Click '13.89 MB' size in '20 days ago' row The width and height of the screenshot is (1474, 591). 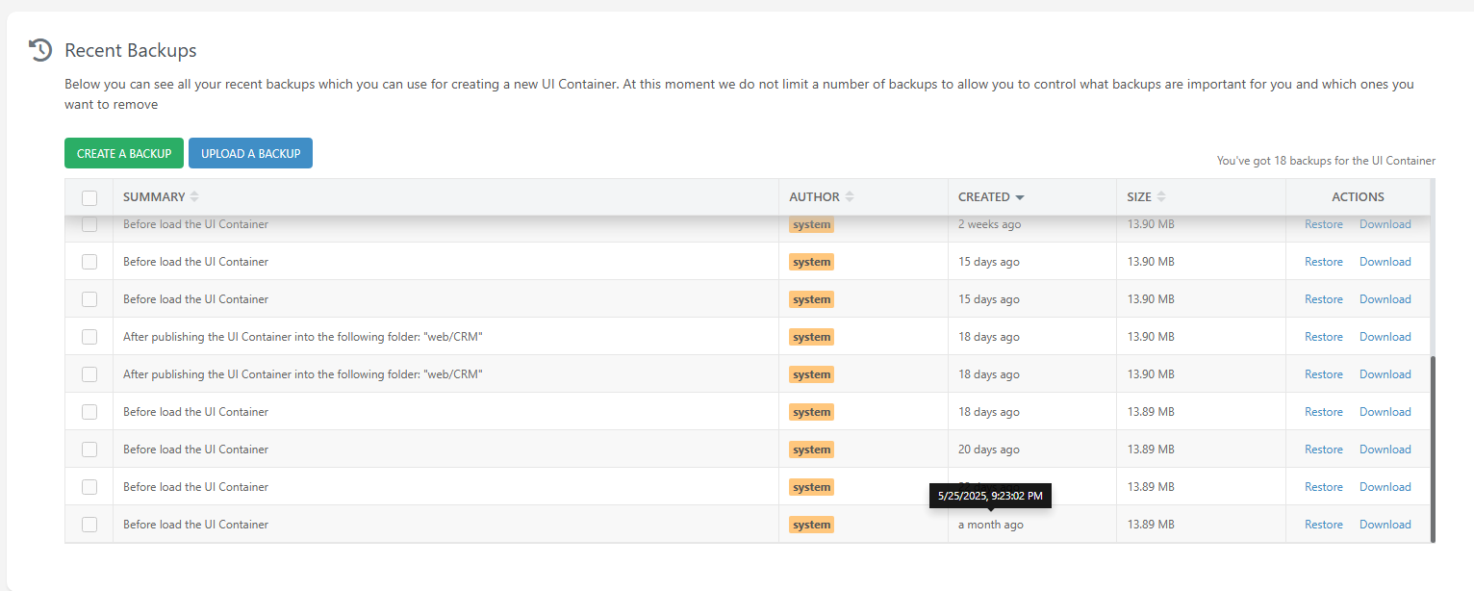click(1151, 450)
